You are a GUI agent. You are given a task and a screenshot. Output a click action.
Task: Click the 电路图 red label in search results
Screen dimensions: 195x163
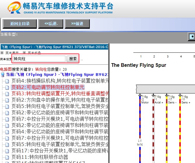tap(6, 69)
